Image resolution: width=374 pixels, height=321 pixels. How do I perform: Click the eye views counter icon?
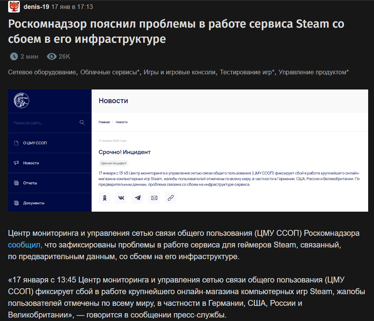coord(52,56)
